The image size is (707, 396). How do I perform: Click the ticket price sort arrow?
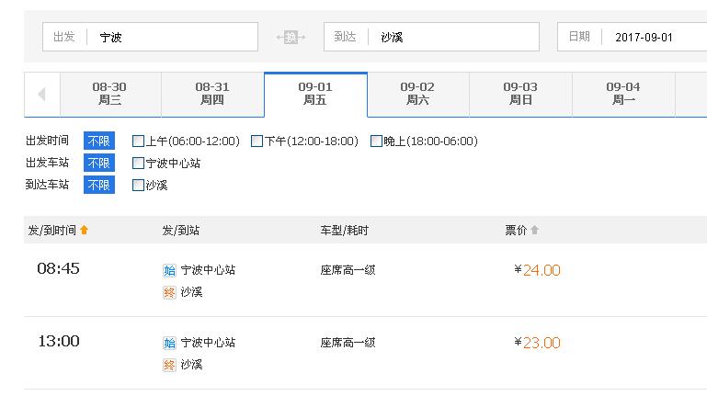[x=535, y=231]
